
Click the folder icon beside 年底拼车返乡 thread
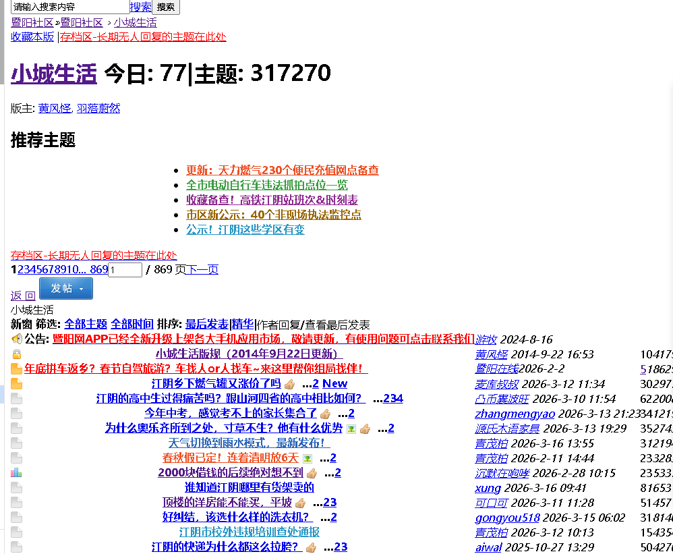[17, 369]
